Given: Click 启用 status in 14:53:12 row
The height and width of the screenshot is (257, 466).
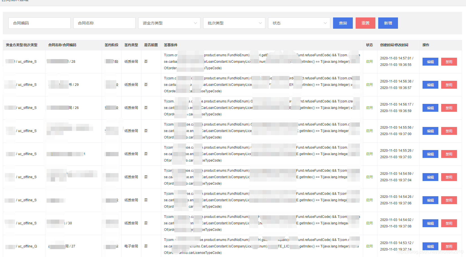Looking at the screenshot, I should pos(369,246).
